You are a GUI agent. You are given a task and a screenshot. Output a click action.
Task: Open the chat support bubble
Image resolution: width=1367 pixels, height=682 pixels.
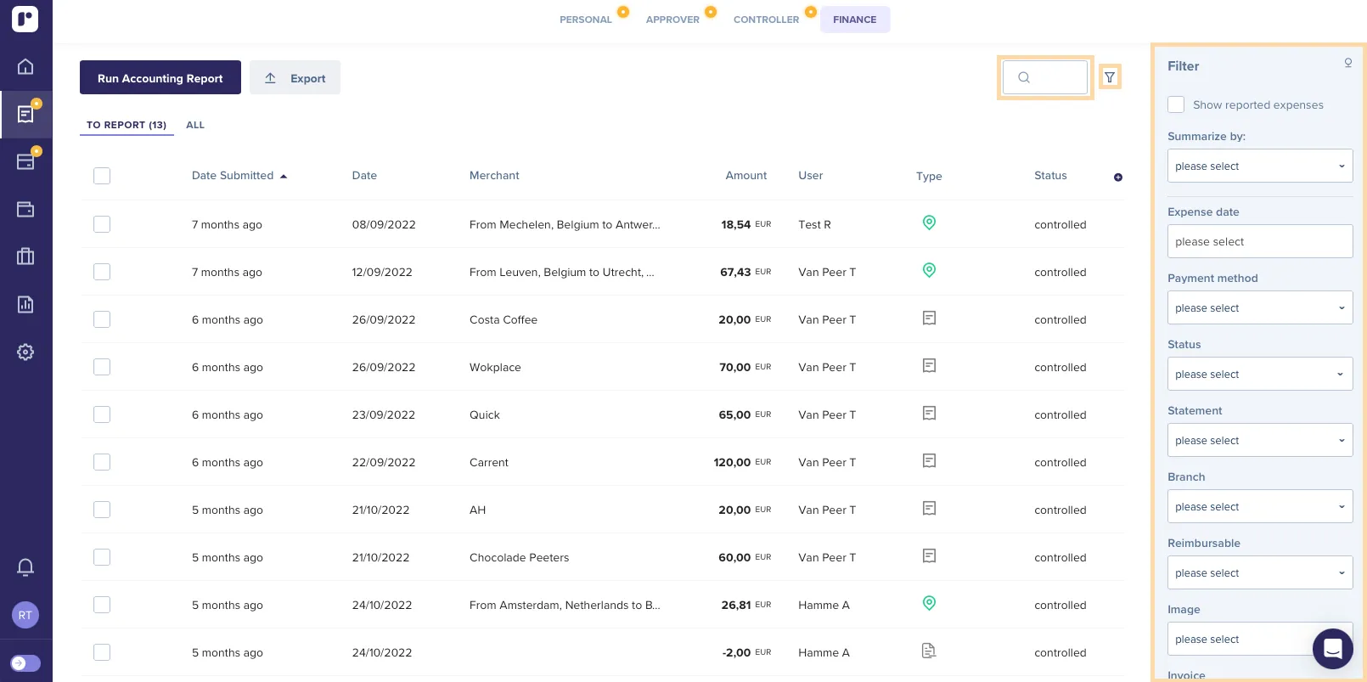1332,650
